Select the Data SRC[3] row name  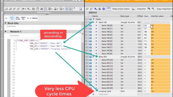pyautogui.click(x=107, y=35)
